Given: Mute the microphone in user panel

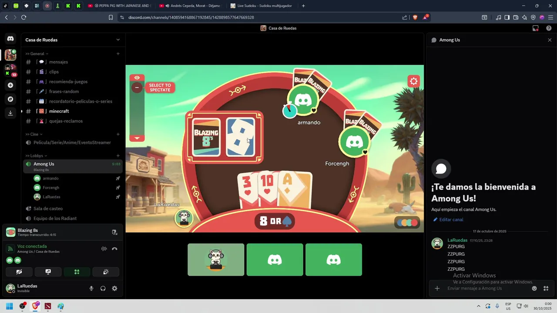Looking at the screenshot, I should tap(91, 288).
